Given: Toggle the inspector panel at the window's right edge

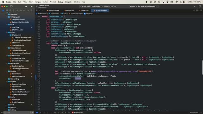Looking at the screenshot, I should click(x=200, y=6).
